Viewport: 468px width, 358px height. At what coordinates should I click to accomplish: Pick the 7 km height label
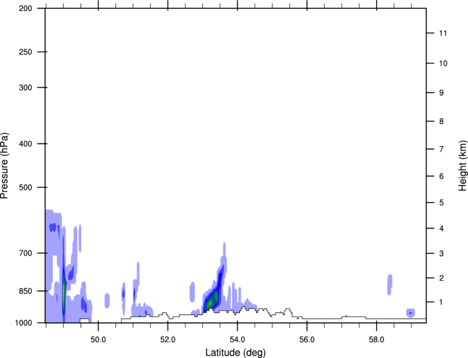tap(442, 149)
